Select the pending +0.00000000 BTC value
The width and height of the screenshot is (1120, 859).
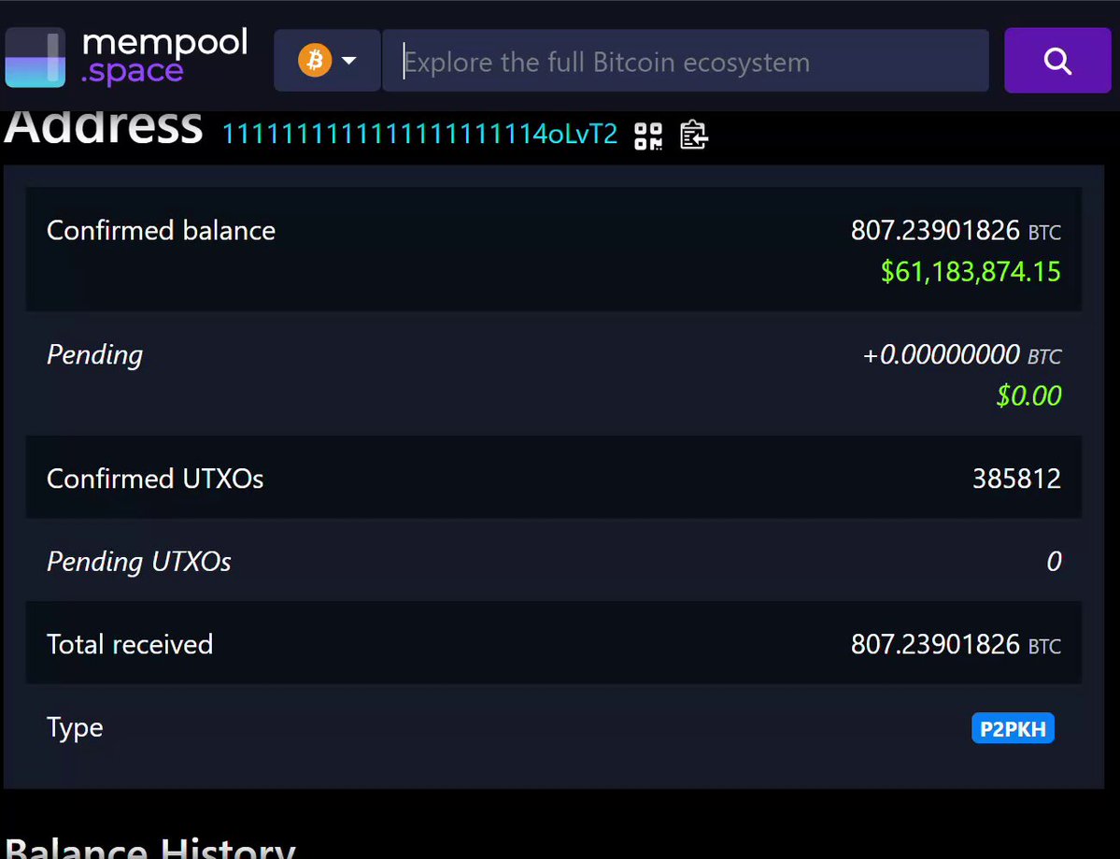point(962,354)
